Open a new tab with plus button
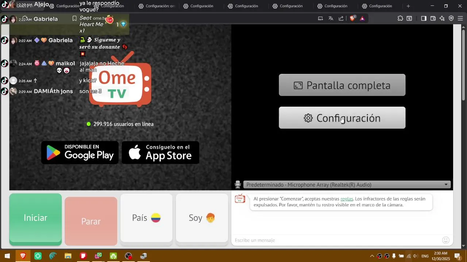The width and height of the screenshot is (467, 262). 408,6
